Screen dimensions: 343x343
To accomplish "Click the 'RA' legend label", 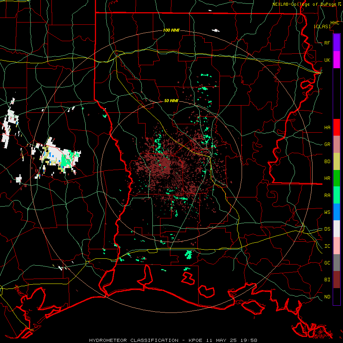I will [327, 196].
